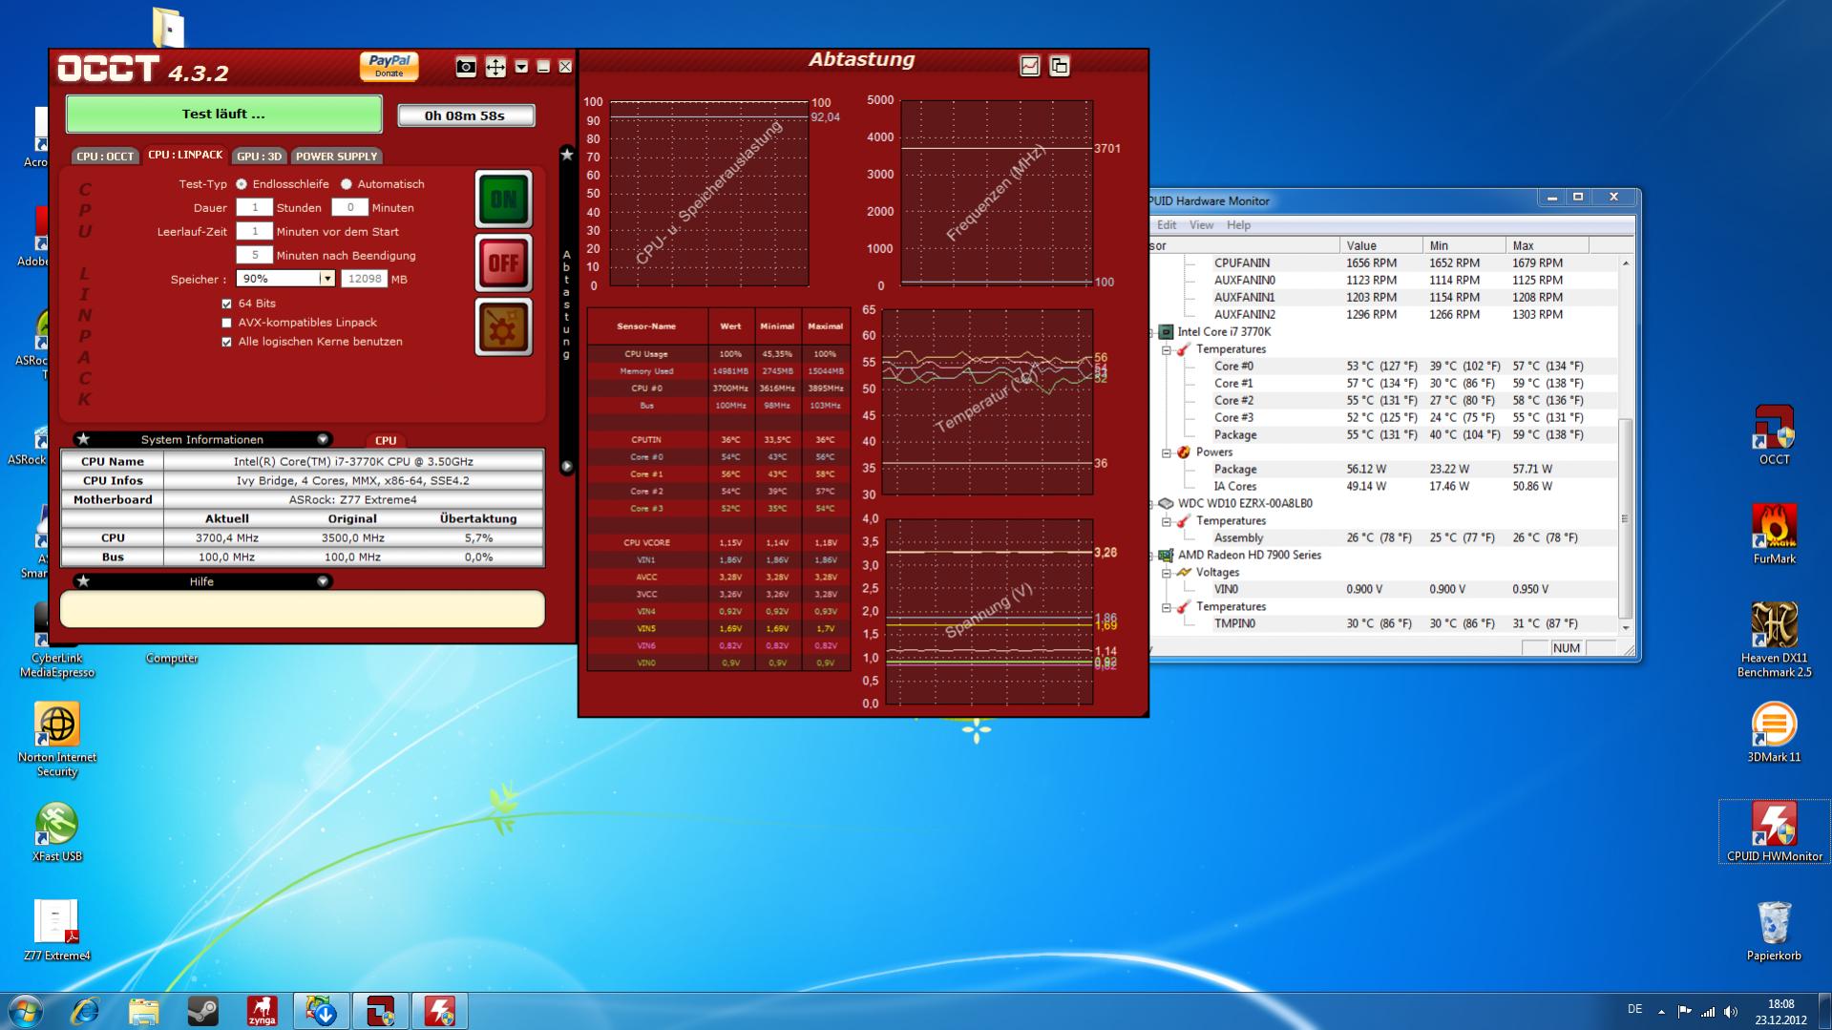Click the arrow at the Abtastung strip bottom
This screenshot has width=1832, height=1030.
click(x=567, y=467)
